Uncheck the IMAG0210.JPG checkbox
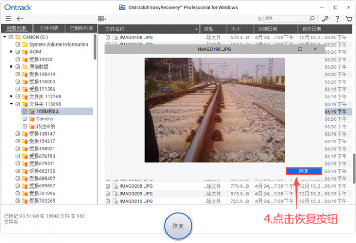 click(x=108, y=201)
